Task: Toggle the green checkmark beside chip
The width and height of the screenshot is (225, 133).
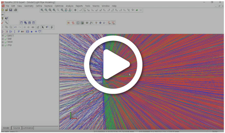Action: [6, 45]
